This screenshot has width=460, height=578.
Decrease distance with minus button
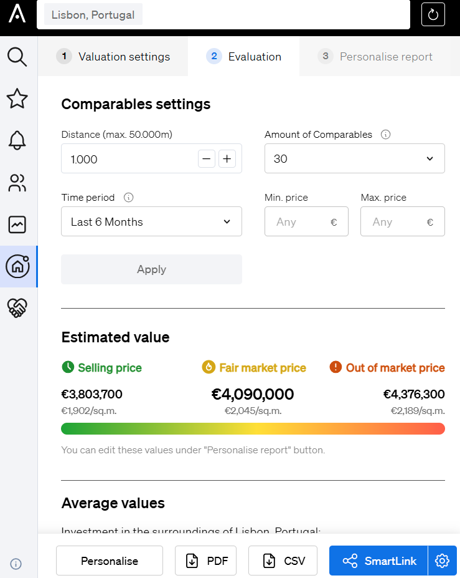(x=207, y=159)
